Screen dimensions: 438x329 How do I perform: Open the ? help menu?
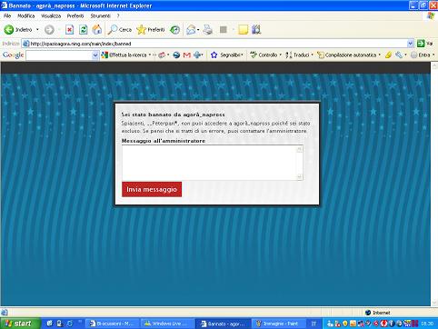click(118, 15)
